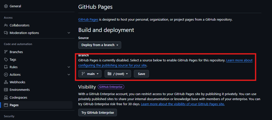Open the main branch selector dropdown
The width and height of the screenshot is (272, 120).
coord(90,74)
